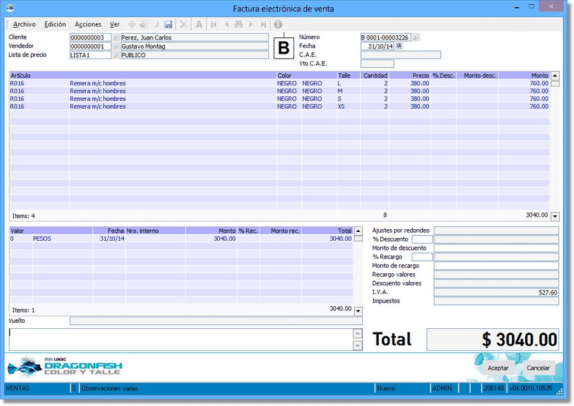Click the binoculars search toolbar icon
The image size is (574, 406).
(239, 24)
